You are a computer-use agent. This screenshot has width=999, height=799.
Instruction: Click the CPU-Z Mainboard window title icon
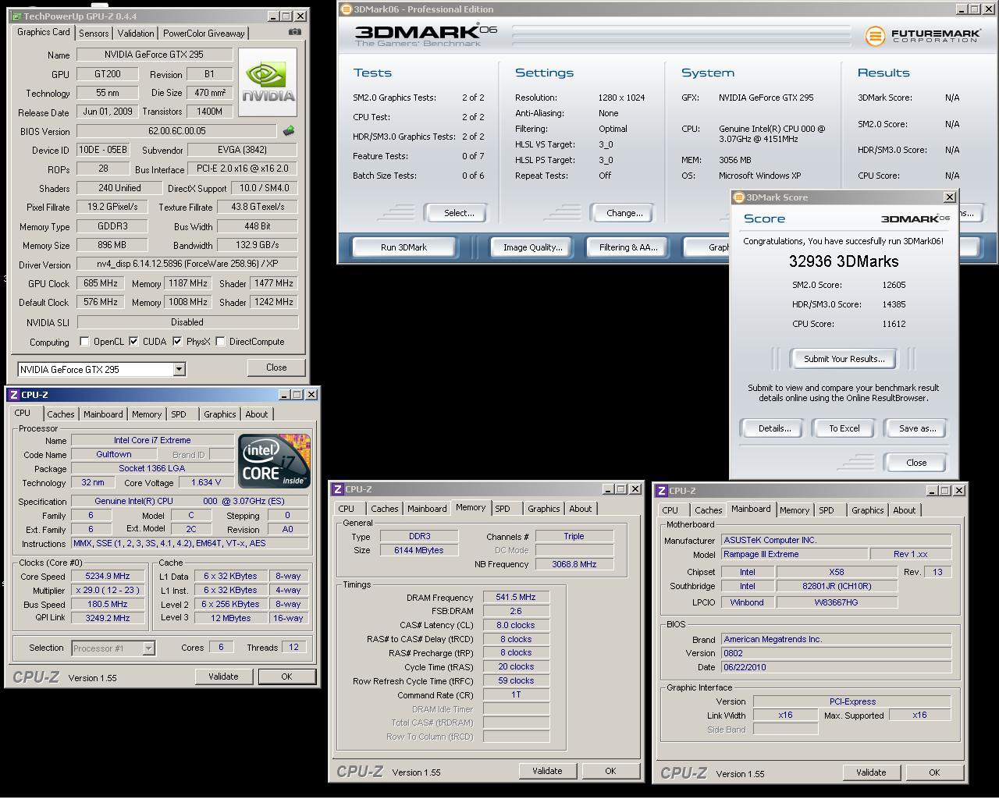pos(661,491)
